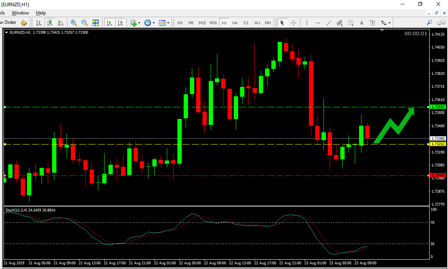Select W1 weekly timeframe
The height and width of the screenshot is (269, 448).
(257, 23)
